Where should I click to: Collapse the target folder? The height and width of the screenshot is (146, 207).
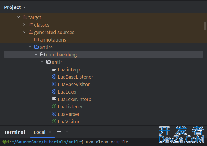click(18, 17)
